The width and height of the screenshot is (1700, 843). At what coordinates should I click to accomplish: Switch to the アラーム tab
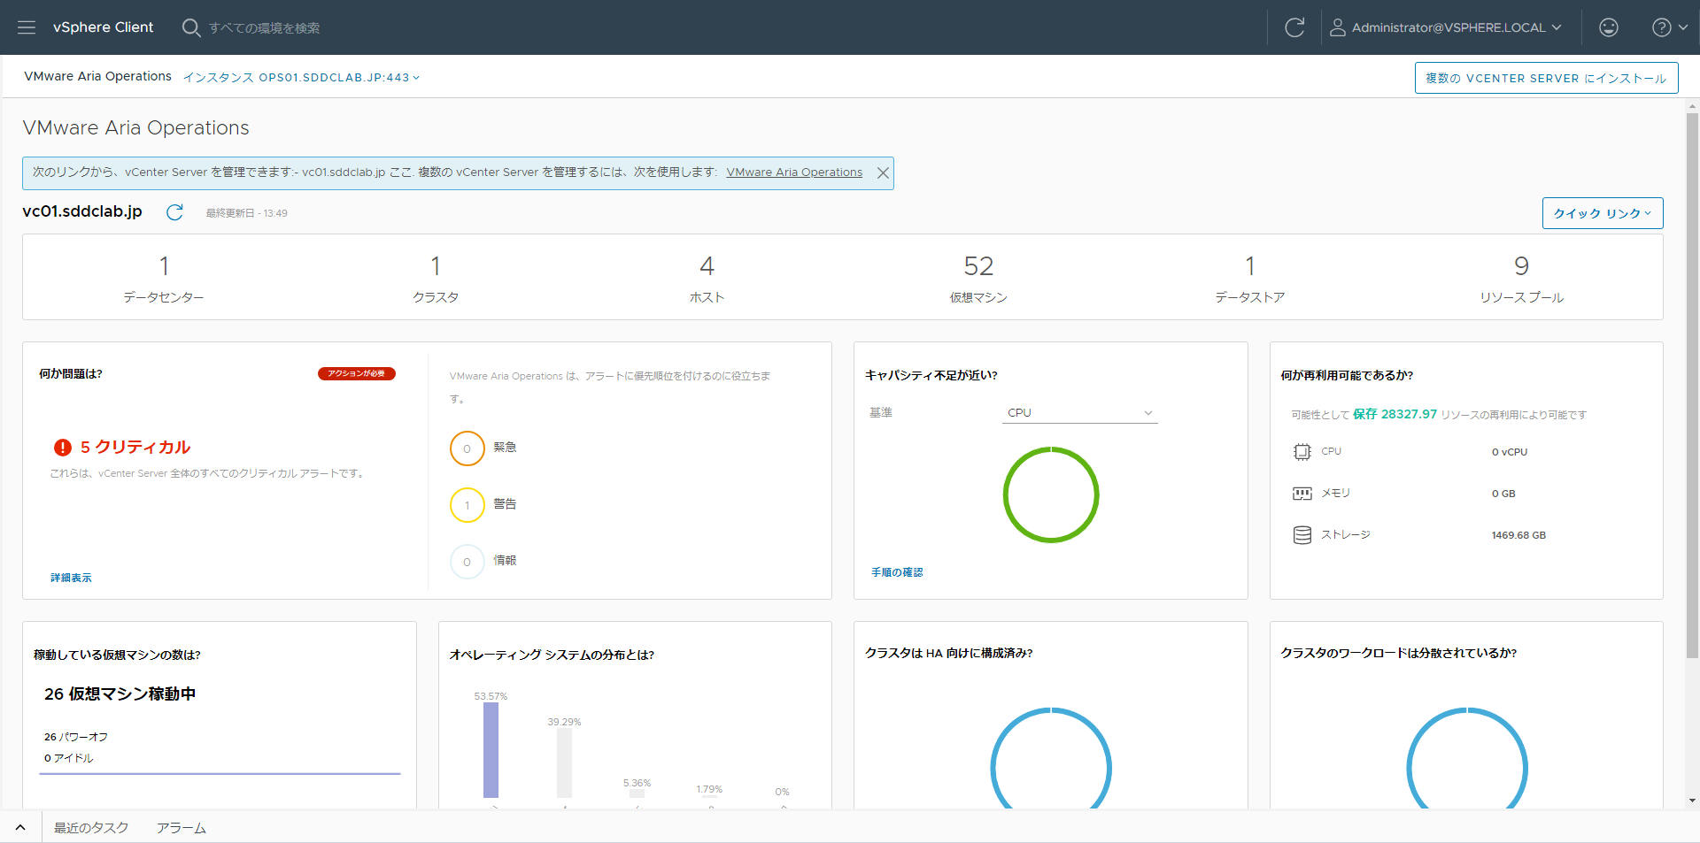pos(182,828)
